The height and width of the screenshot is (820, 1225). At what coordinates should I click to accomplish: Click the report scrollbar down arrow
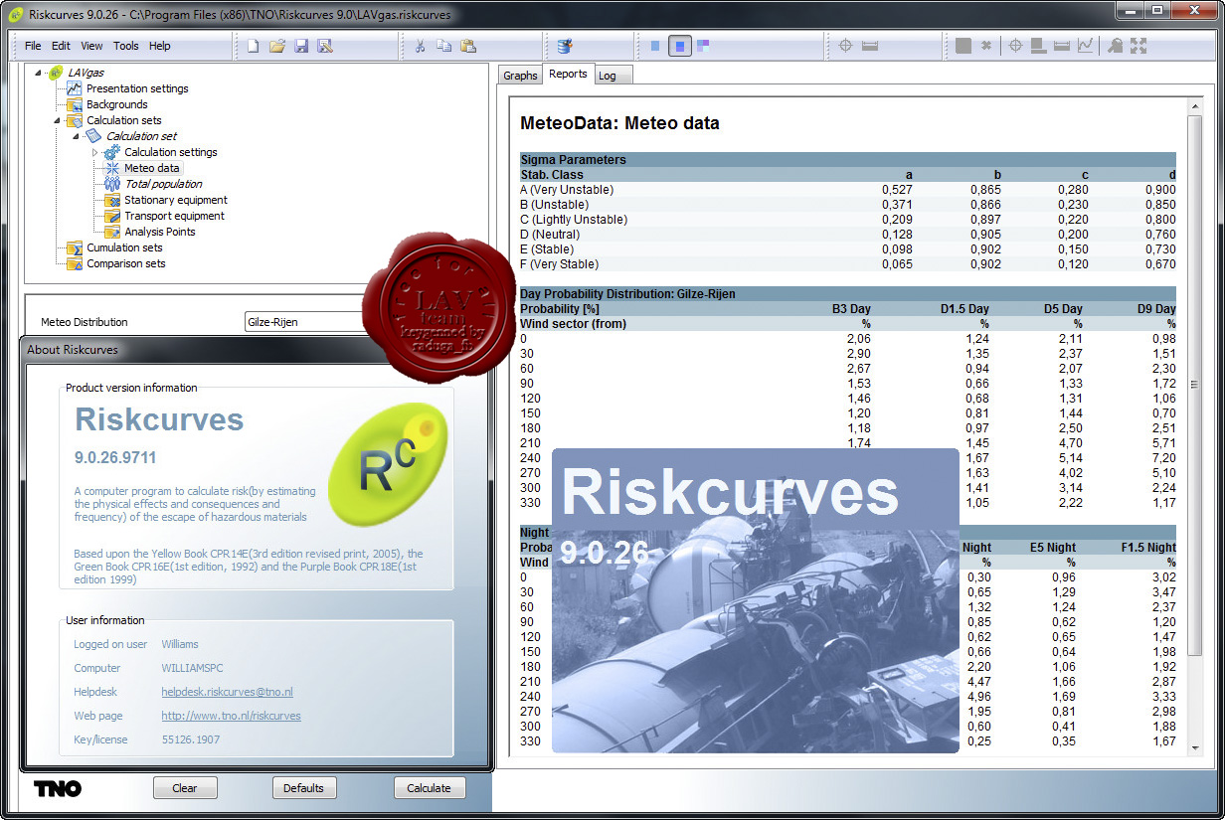[1195, 748]
